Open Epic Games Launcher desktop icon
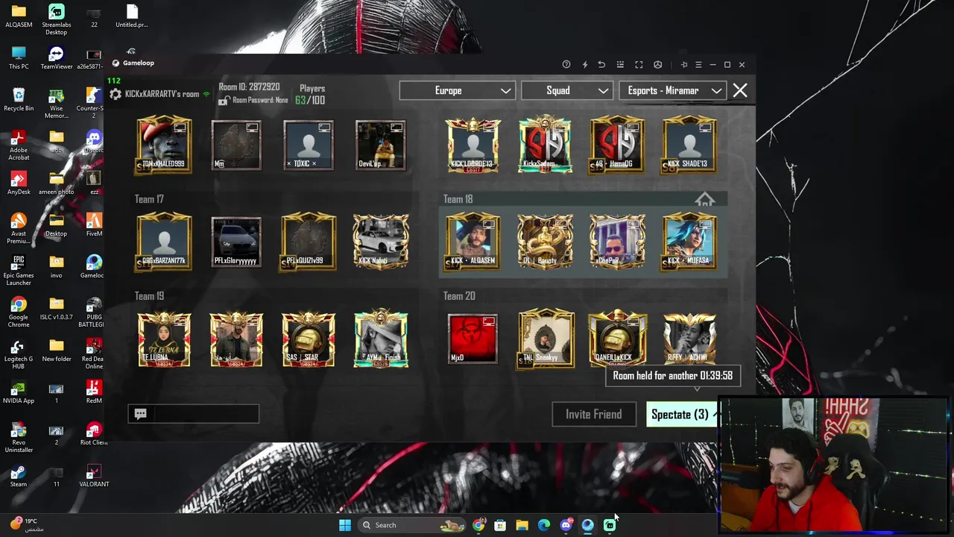The height and width of the screenshot is (537, 954). tap(19, 271)
